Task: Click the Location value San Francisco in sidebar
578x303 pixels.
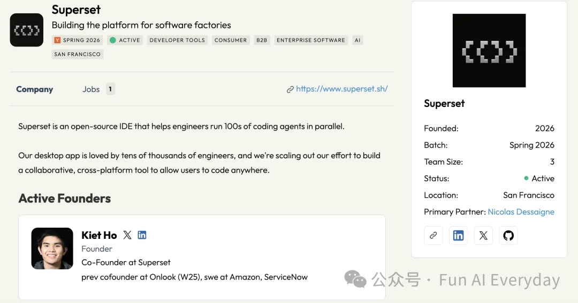Action: point(529,195)
